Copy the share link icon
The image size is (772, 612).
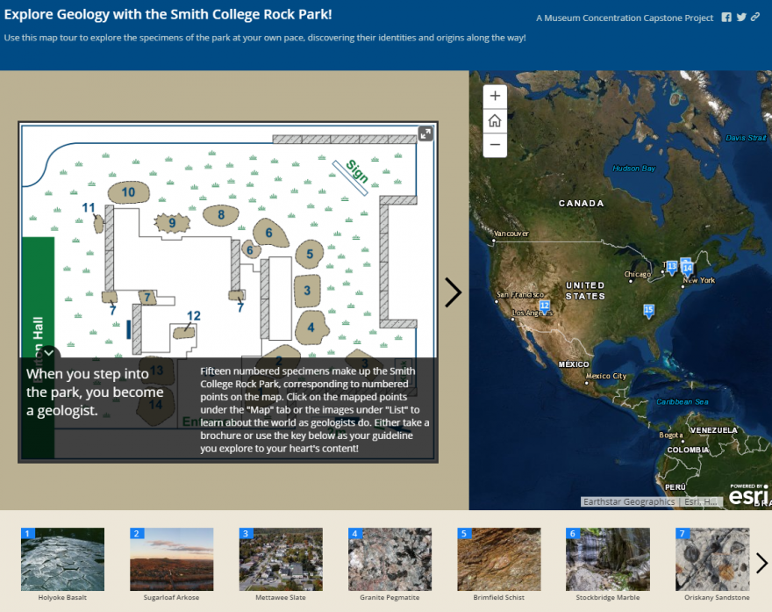(x=755, y=18)
